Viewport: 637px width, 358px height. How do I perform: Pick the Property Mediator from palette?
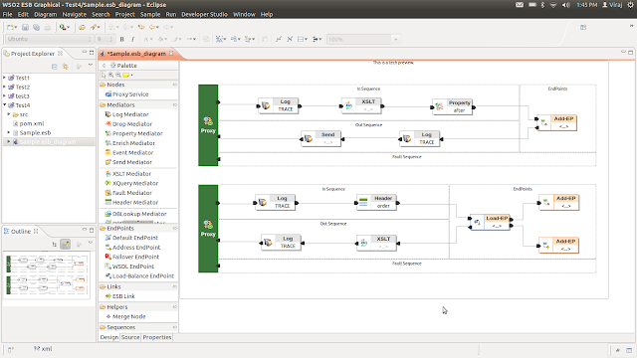tap(133, 133)
